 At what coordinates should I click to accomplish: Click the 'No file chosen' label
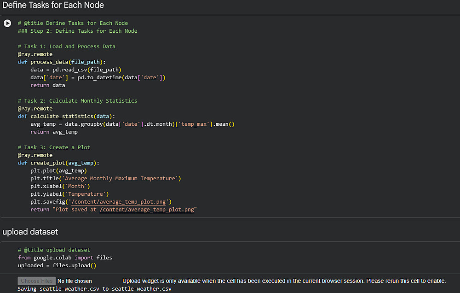point(75,281)
